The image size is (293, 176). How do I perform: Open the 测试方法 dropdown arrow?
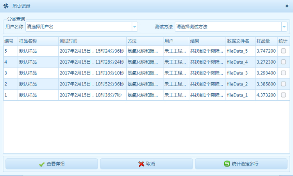[284, 27]
